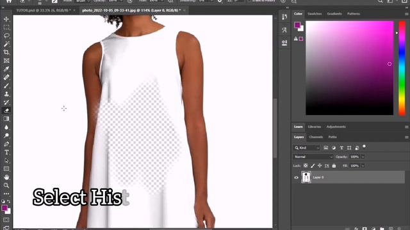Click the Layer 0 thumbnail
This screenshot has height=230, width=410.
coord(306,178)
